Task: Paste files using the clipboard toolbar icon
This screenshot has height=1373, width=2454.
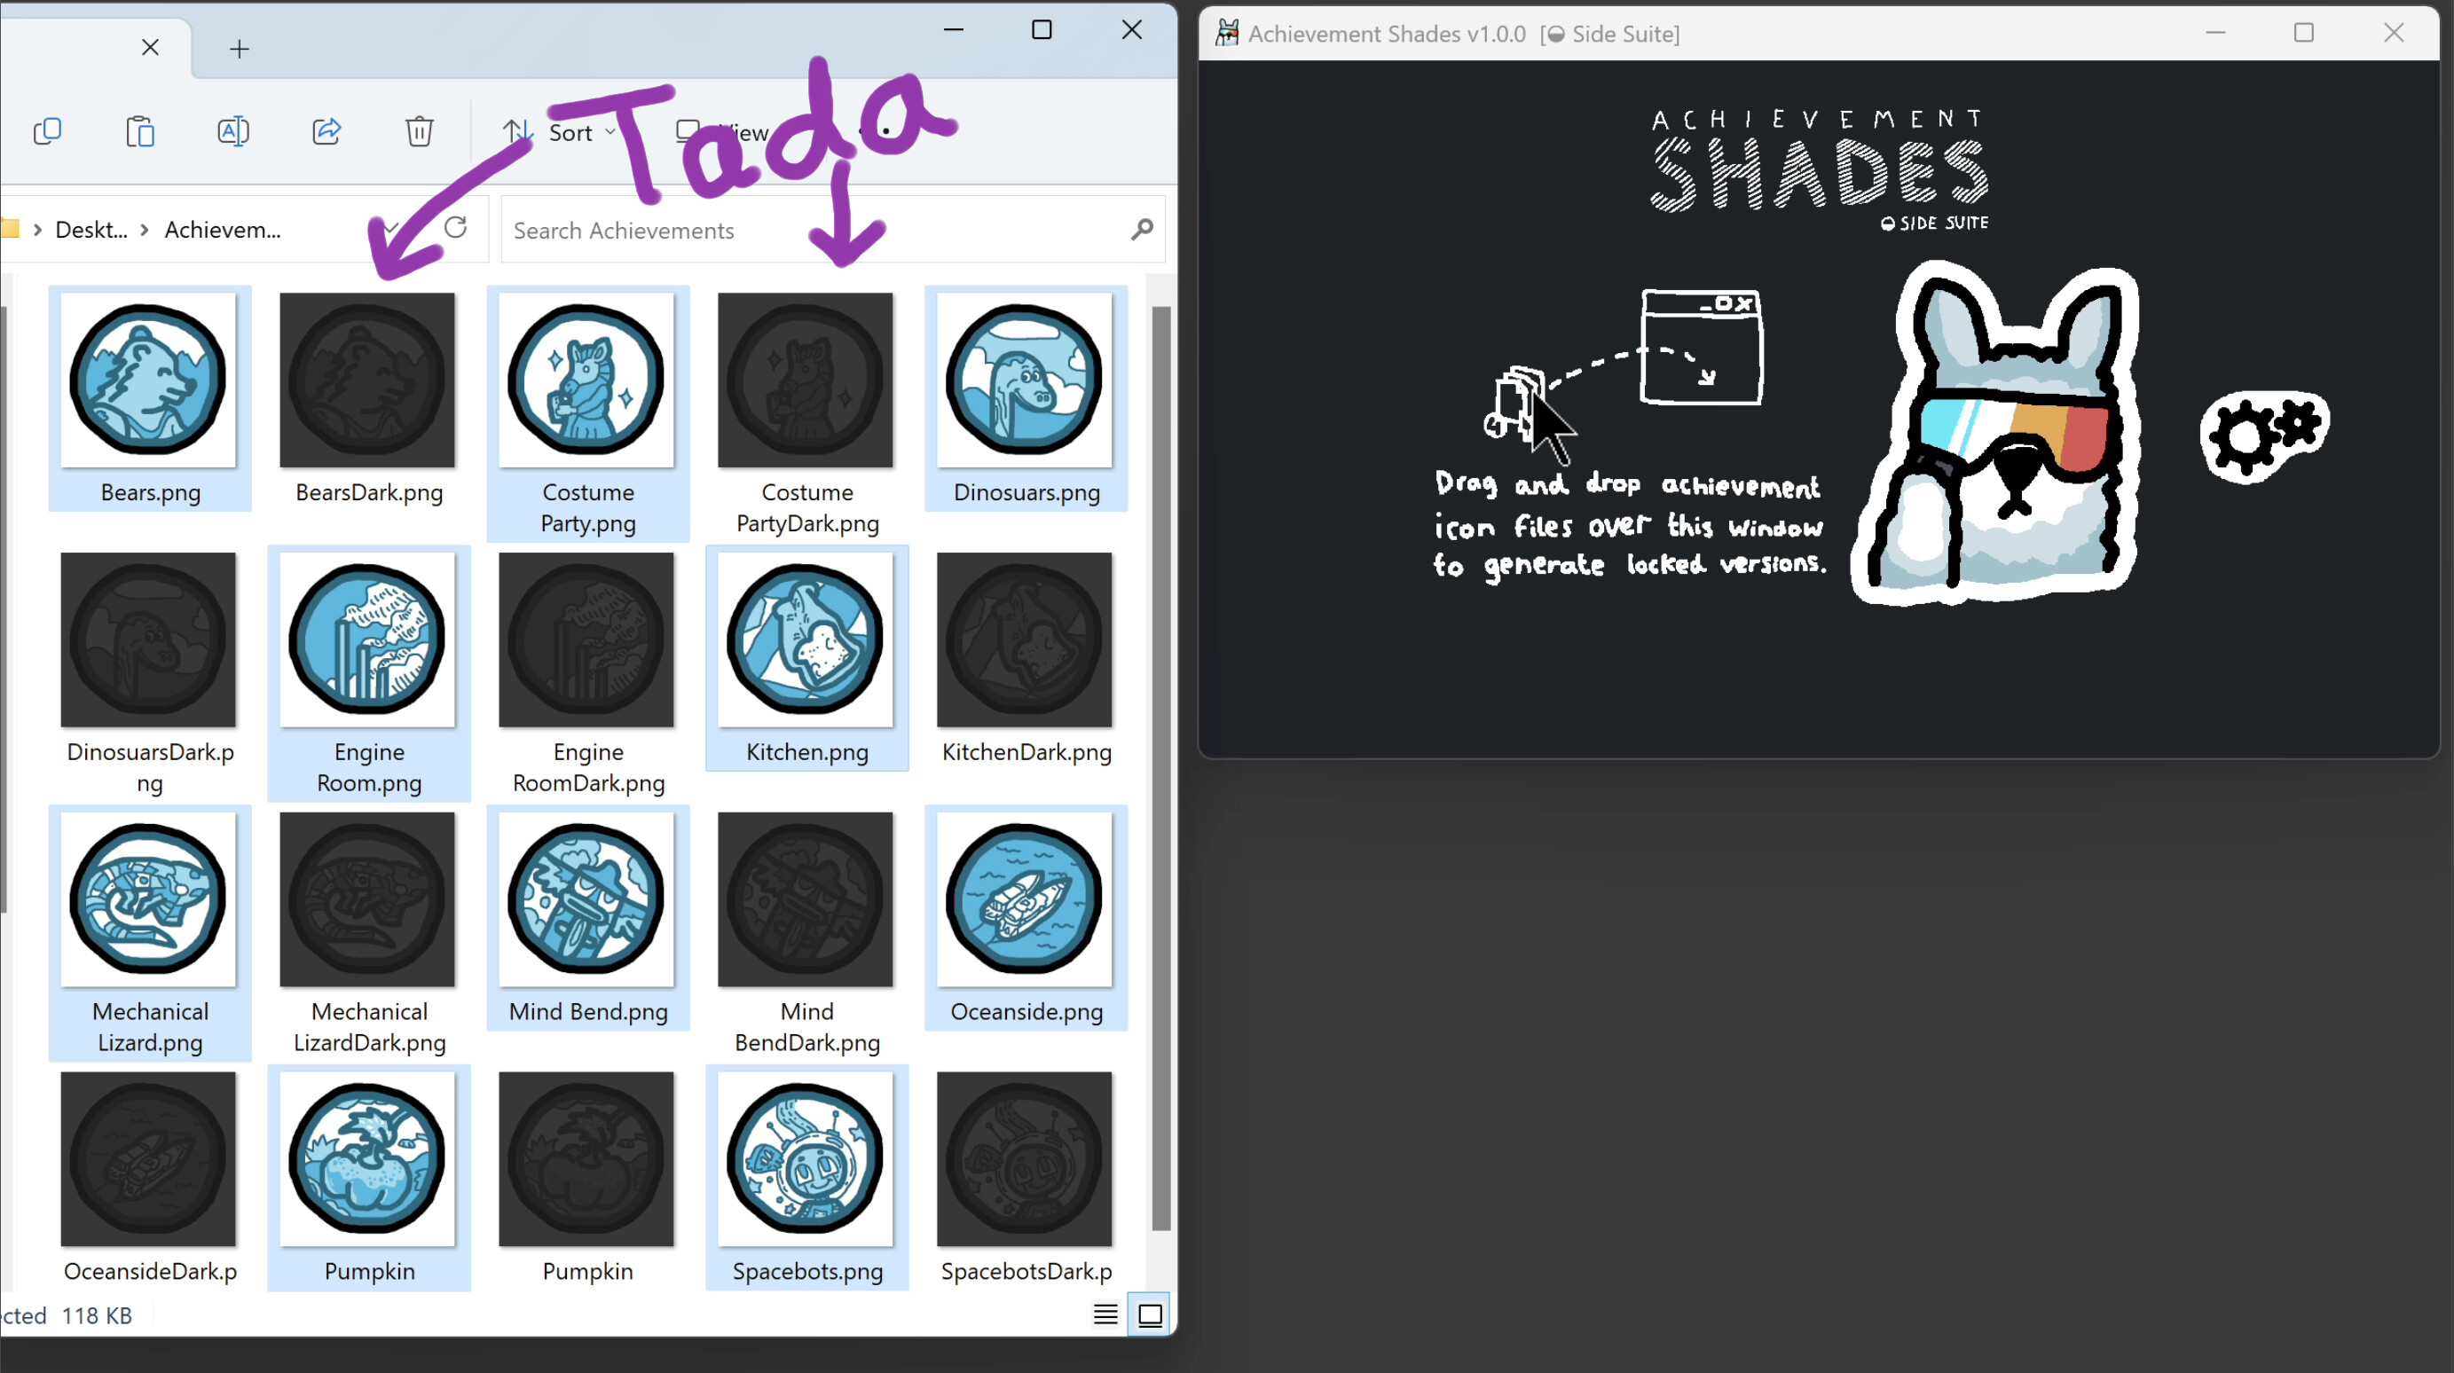Action: [x=140, y=131]
